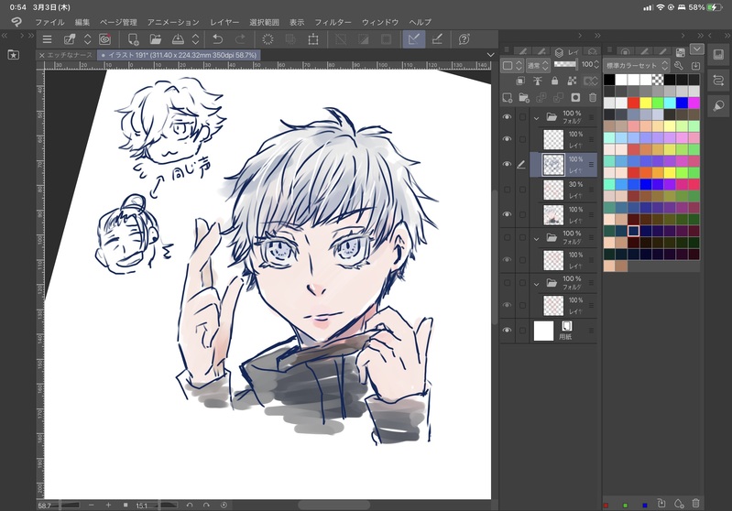Viewport: 732px width, 511px height.
Task: Redo with the forward arrow icon
Action: (240, 39)
